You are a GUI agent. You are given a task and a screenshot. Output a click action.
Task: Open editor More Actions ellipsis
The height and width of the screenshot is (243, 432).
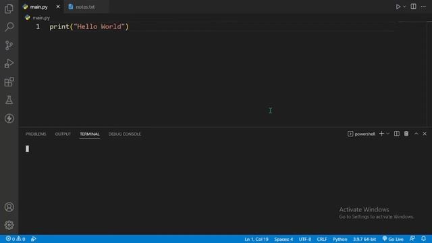(423, 7)
